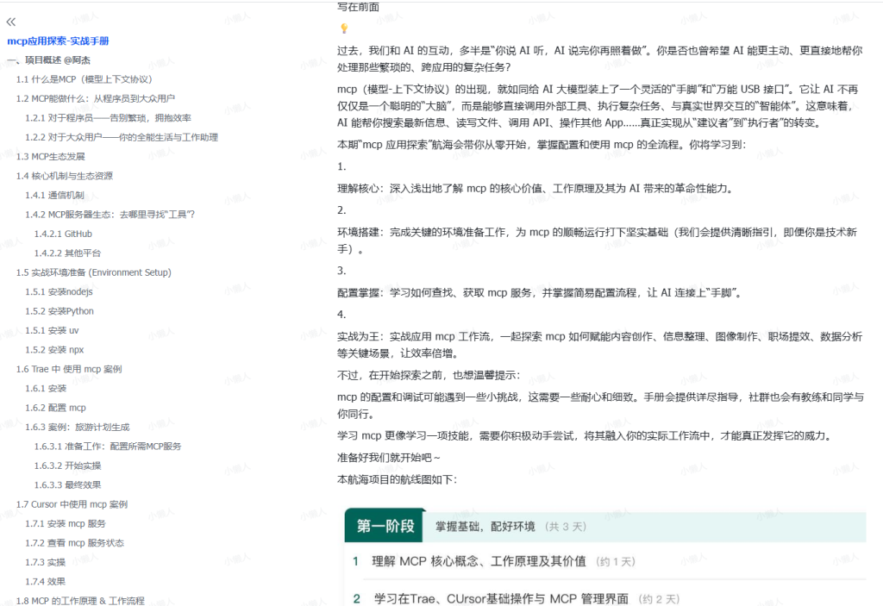Open 1.8 MCP 的工作原理 & 工作流程

point(80,600)
